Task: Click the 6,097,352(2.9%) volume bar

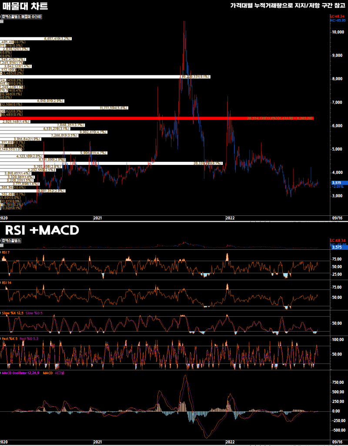Action: 33,191
